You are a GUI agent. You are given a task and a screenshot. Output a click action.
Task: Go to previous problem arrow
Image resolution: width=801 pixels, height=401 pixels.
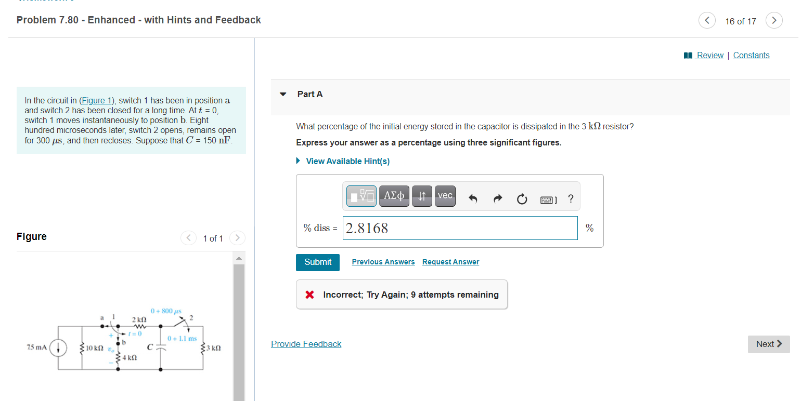click(x=706, y=21)
